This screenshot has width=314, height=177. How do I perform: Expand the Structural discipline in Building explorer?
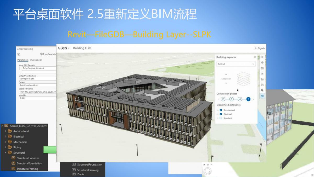pos(218,118)
